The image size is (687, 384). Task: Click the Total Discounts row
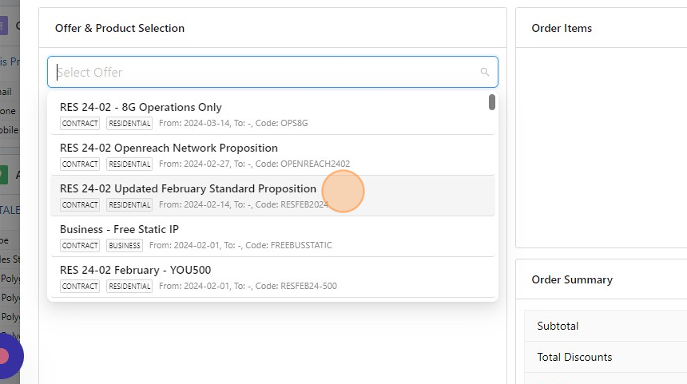574,357
